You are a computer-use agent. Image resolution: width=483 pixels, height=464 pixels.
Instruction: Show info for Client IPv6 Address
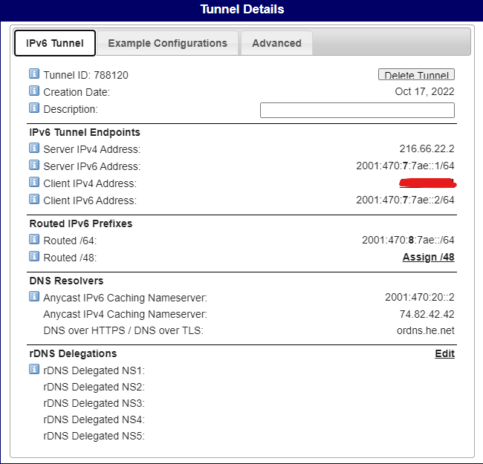34,200
